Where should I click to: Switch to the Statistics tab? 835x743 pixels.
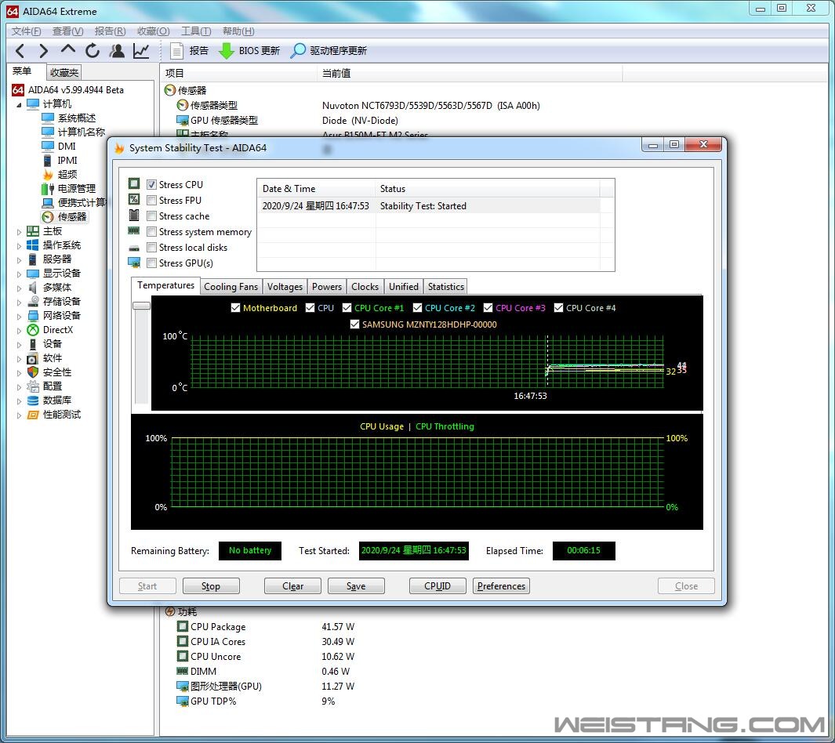[445, 287]
